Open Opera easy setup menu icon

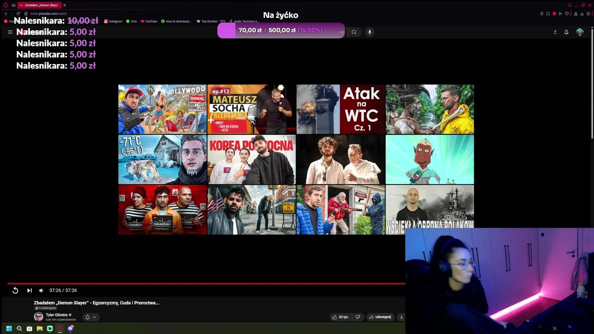coord(588,13)
